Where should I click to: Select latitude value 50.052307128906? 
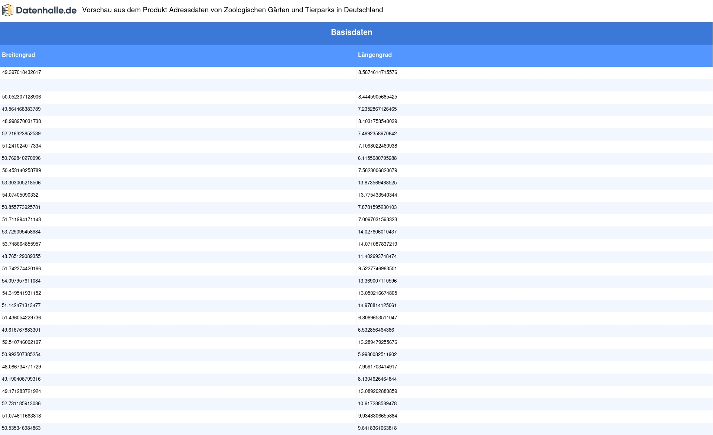(x=22, y=97)
